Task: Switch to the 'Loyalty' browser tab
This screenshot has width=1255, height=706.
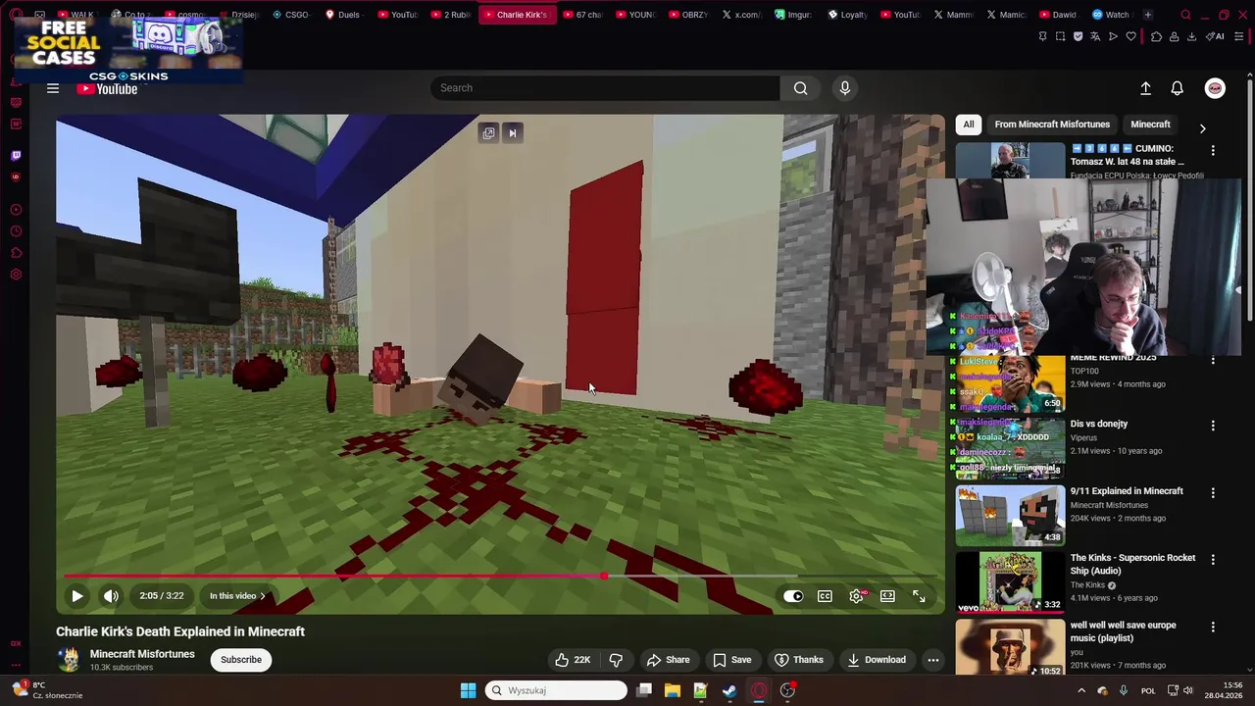Action: [x=847, y=15]
